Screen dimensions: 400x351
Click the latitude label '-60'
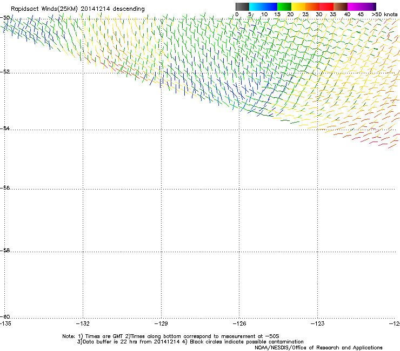click(x=5, y=316)
